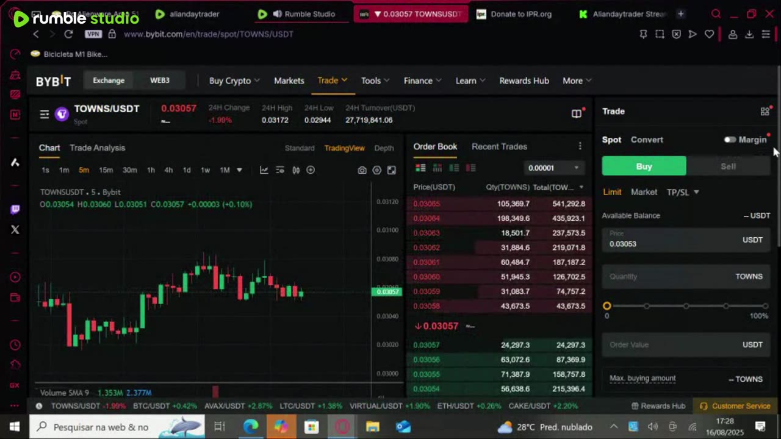Switch to the WEB3 button
Viewport: 781px width, 439px height.
pos(160,80)
